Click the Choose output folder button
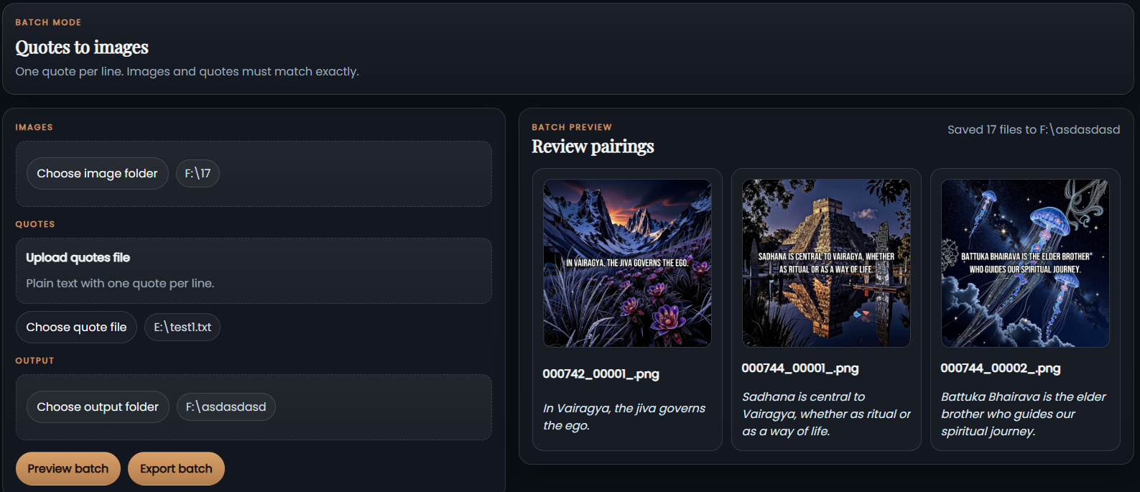This screenshot has height=492, width=1140. coord(98,407)
